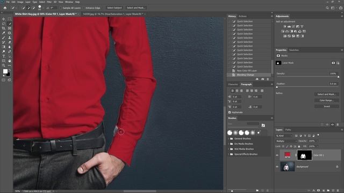Switch to the Paths tab
The image size is (344, 193).
[x=288, y=130]
